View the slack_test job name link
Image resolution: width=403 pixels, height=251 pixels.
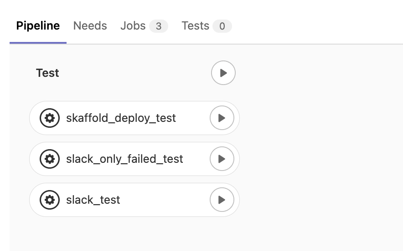93,200
